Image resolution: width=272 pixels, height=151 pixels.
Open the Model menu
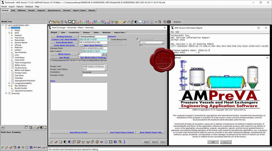tap(4, 7)
